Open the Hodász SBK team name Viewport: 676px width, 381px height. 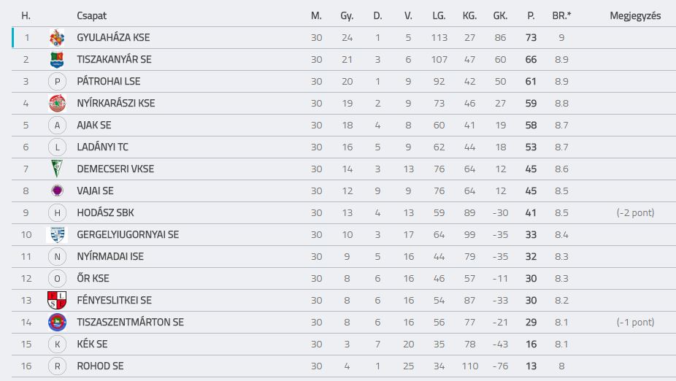(105, 213)
